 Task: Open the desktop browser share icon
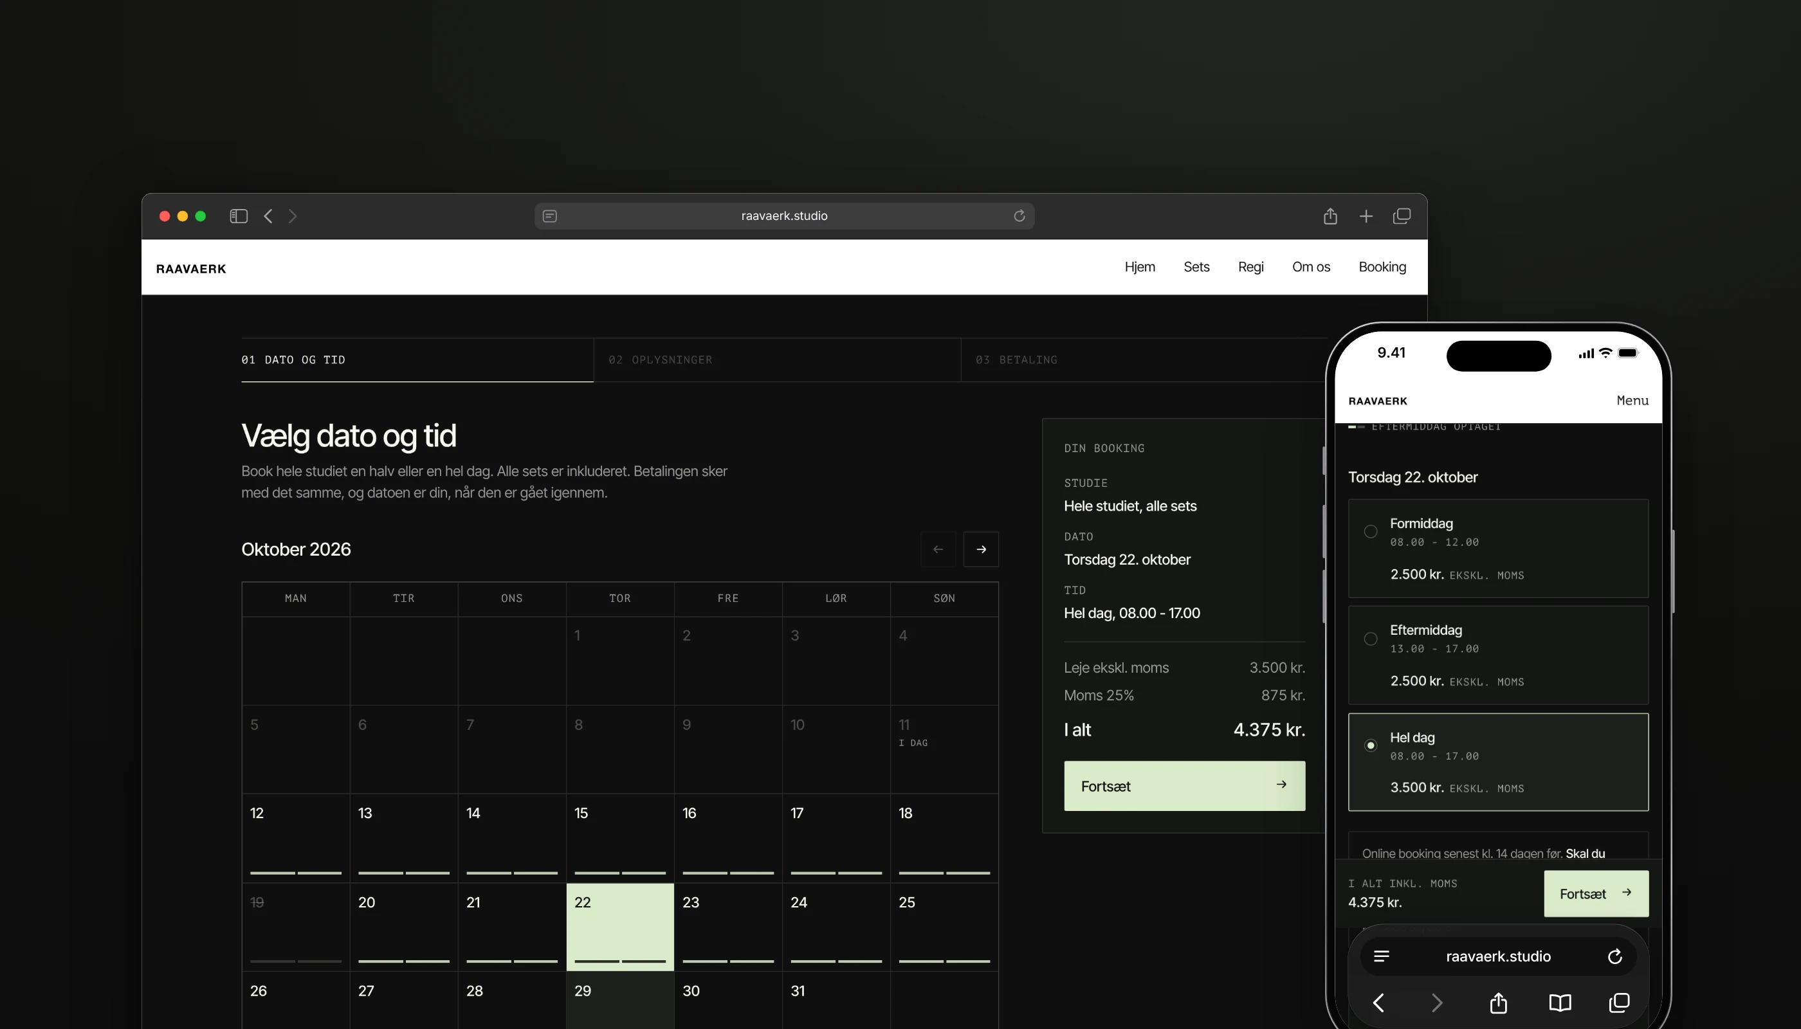point(1330,216)
